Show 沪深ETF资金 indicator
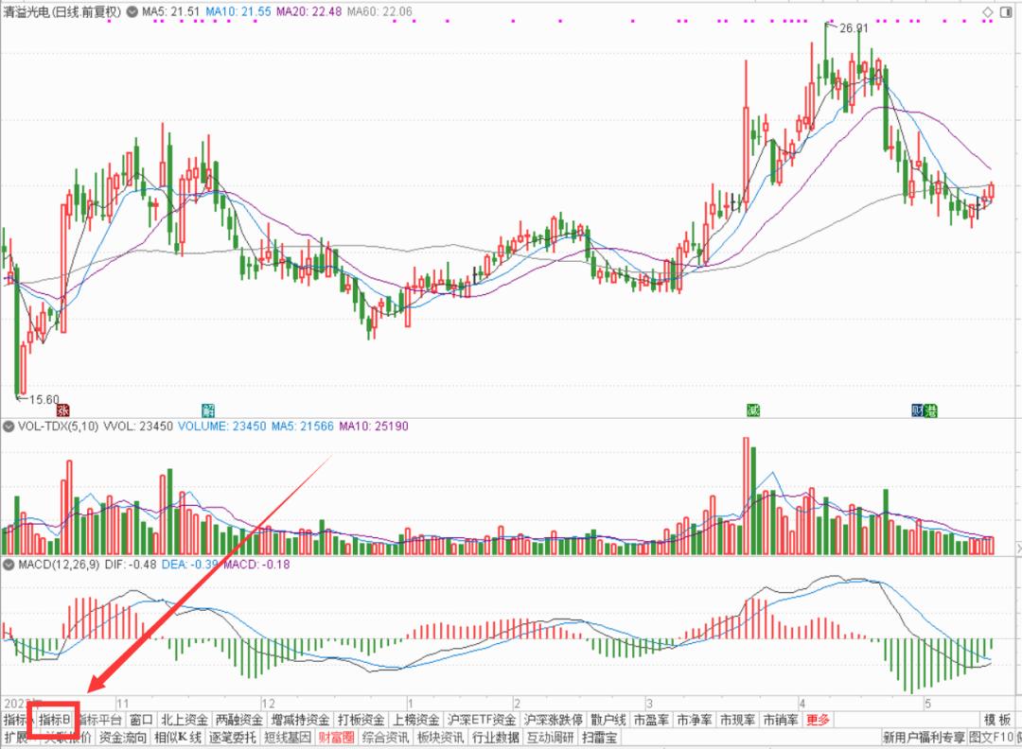 (482, 720)
